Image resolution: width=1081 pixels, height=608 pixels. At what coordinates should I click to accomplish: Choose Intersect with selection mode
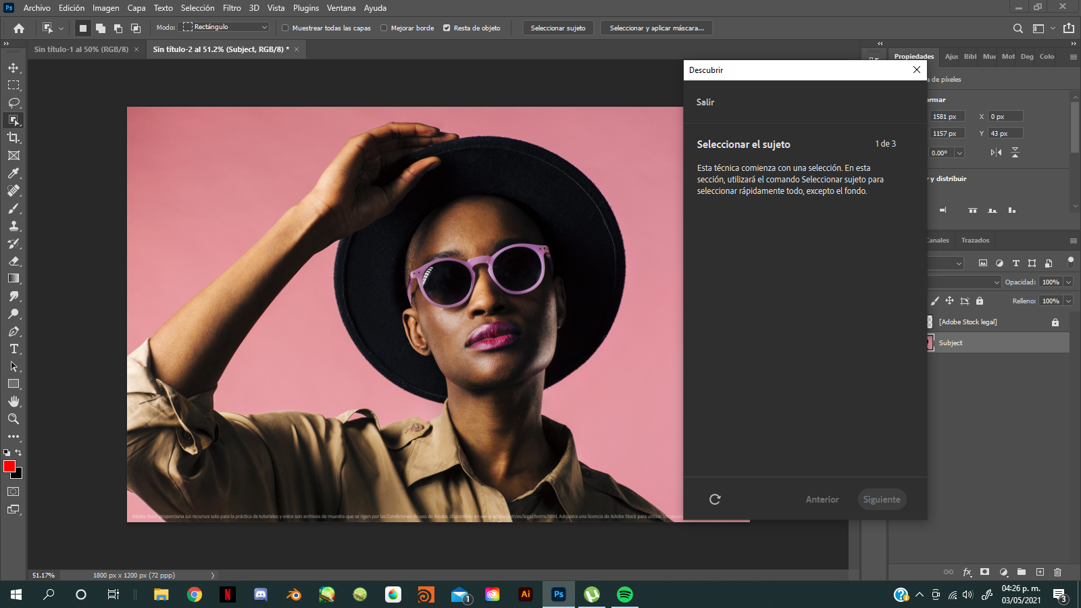pyautogui.click(x=136, y=28)
